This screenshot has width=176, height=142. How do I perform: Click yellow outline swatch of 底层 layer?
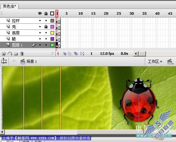(x=52, y=33)
